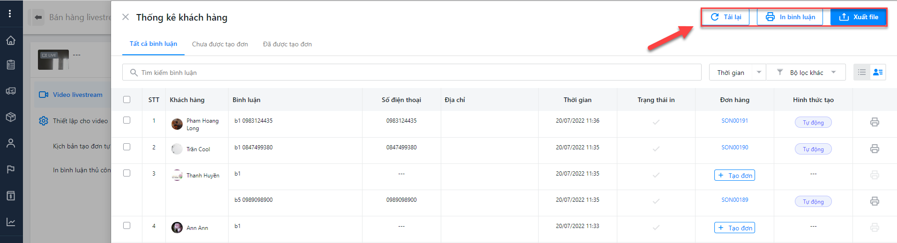
Task: Toggle the select-all checkbox in table header
Action: tap(127, 99)
